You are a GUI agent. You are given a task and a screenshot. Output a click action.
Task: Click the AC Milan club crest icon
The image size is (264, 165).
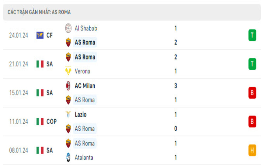click(68, 86)
